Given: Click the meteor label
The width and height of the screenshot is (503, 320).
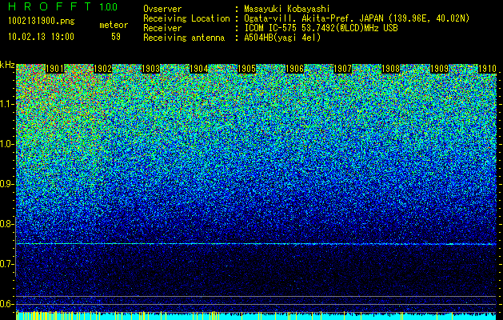Looking at the screenshot, I should 114,25.
